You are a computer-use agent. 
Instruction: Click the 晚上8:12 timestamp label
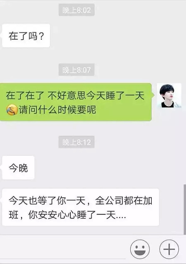[77, 142]
